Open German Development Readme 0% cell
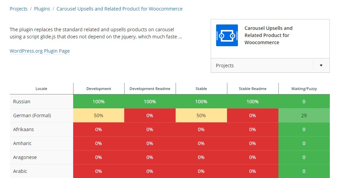This screenshot has height=178, width=339. [x=150, y=115]
